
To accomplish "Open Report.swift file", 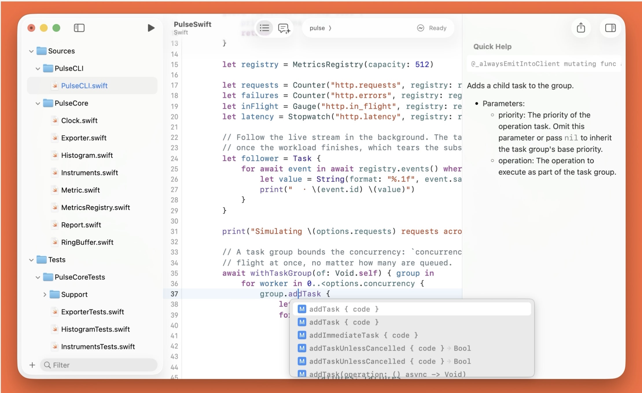I will (x=81, y=225).
